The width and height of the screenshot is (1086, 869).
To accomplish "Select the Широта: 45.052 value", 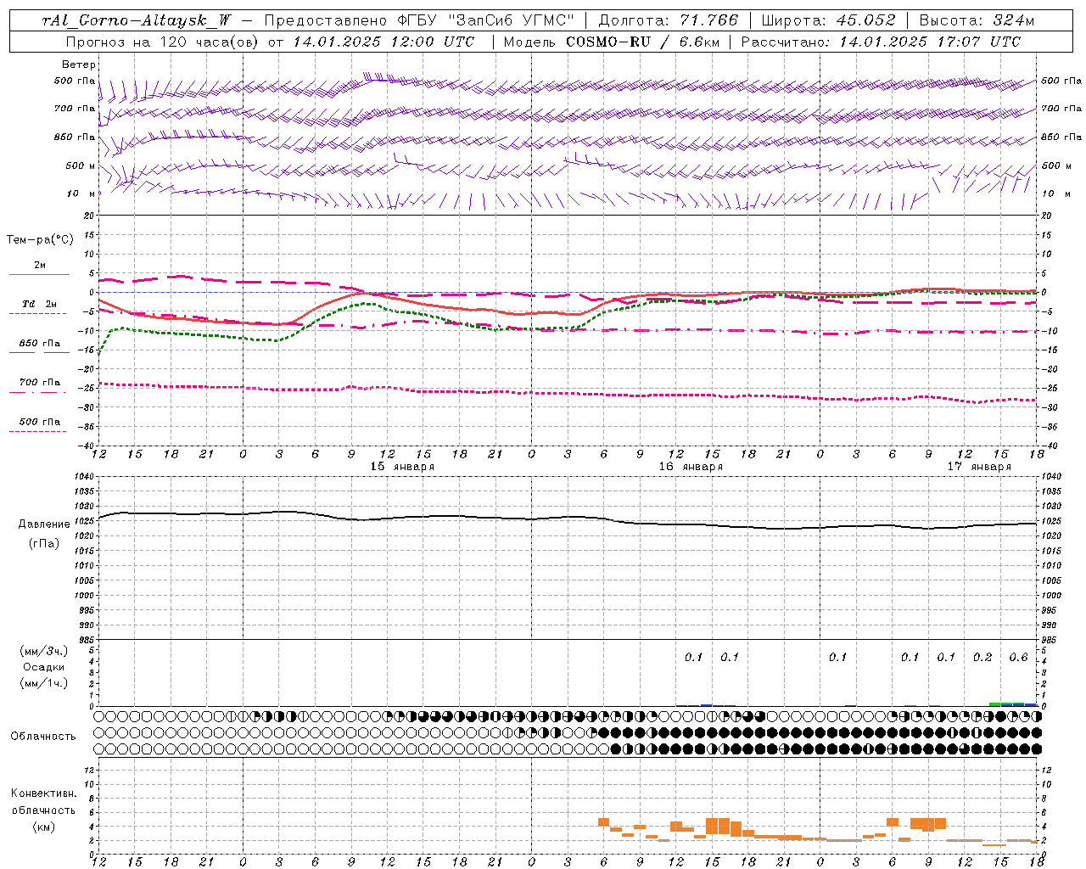I will [x=829, y=20].
